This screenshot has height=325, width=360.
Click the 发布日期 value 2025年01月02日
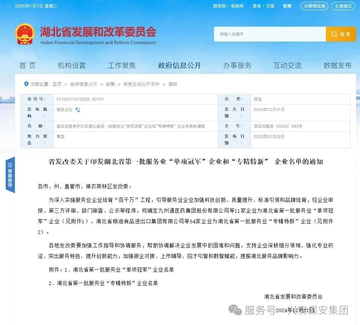click(269, 137)
